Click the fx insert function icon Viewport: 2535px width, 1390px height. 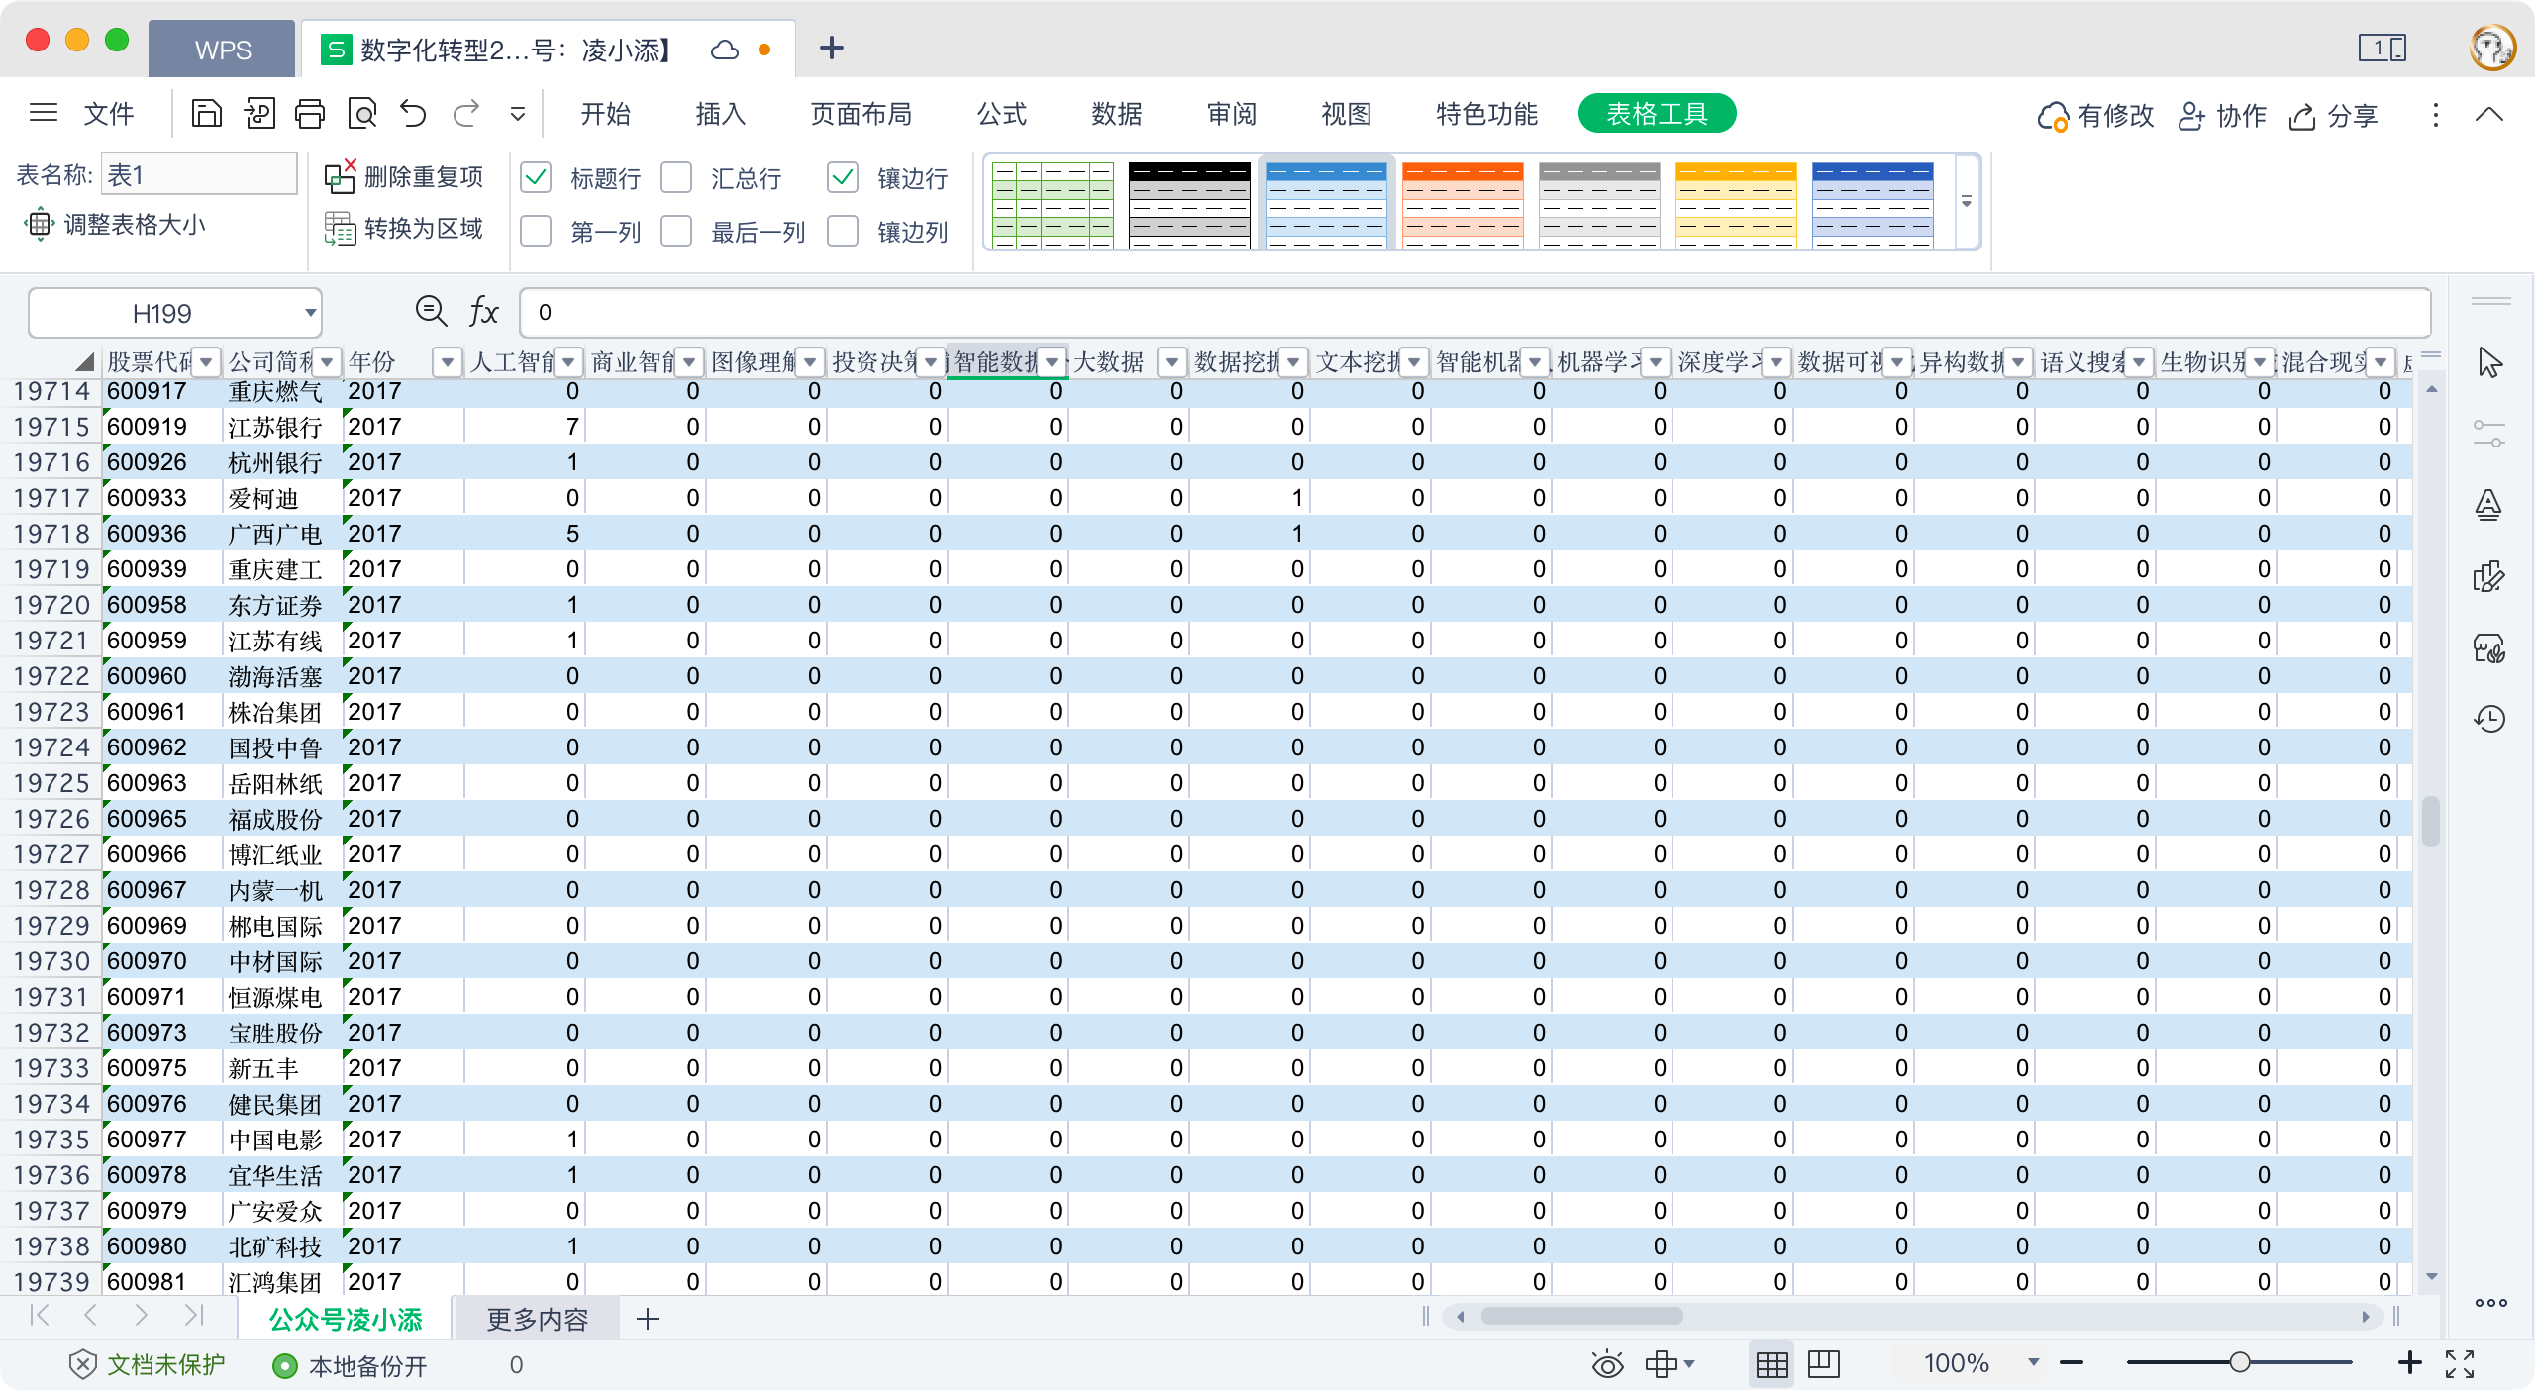click(483, 312)
